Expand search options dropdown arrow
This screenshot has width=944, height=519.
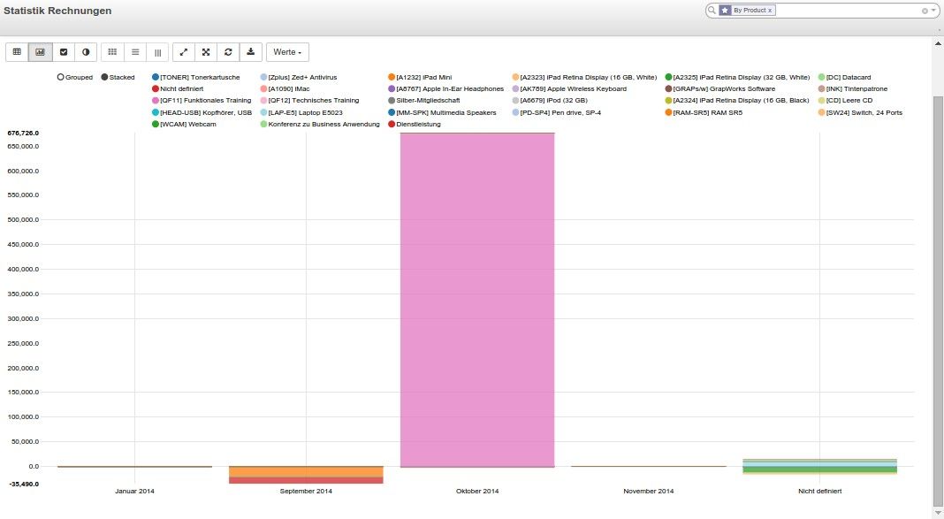[x=933, y=11]
